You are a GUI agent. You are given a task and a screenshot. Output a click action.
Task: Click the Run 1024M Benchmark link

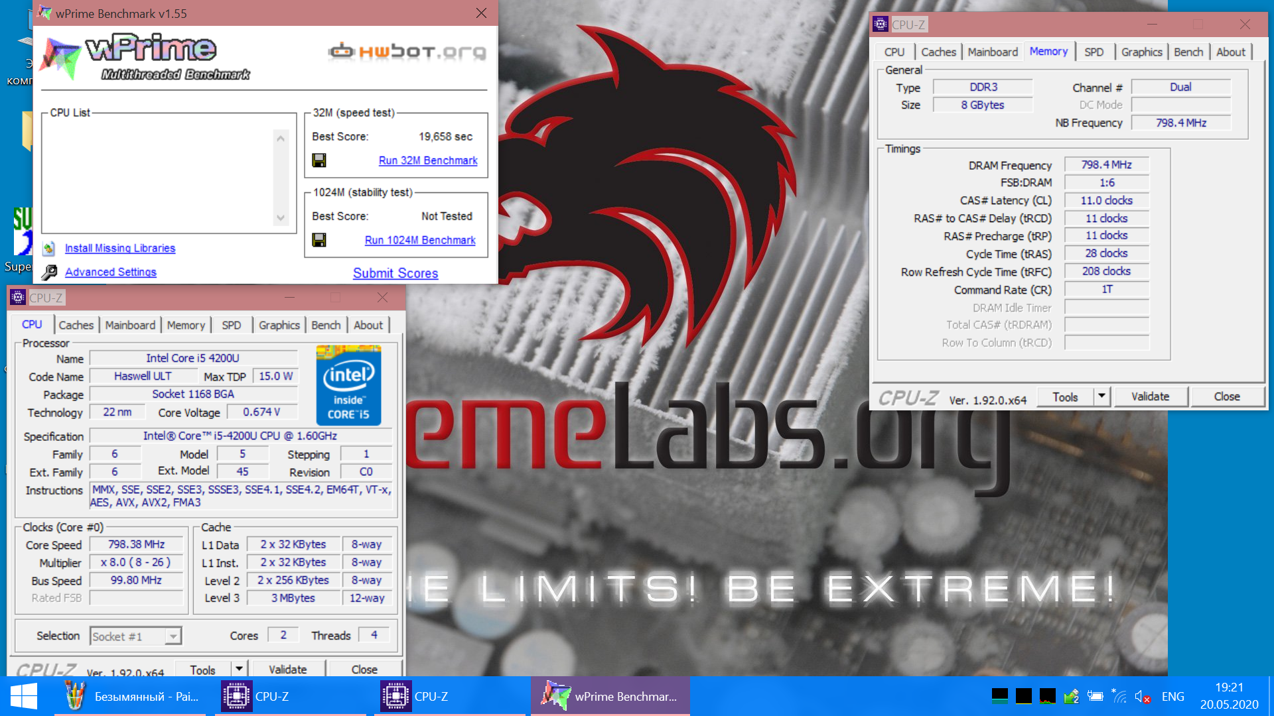pyautogui.click(x=420, y=240)
